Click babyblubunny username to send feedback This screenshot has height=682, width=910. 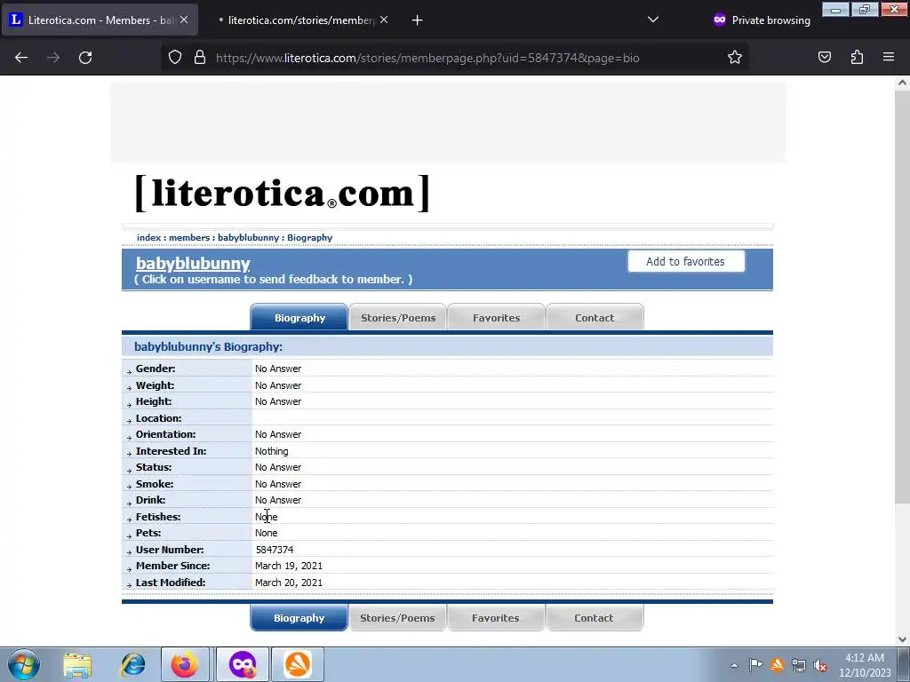[x=193, y=263]
